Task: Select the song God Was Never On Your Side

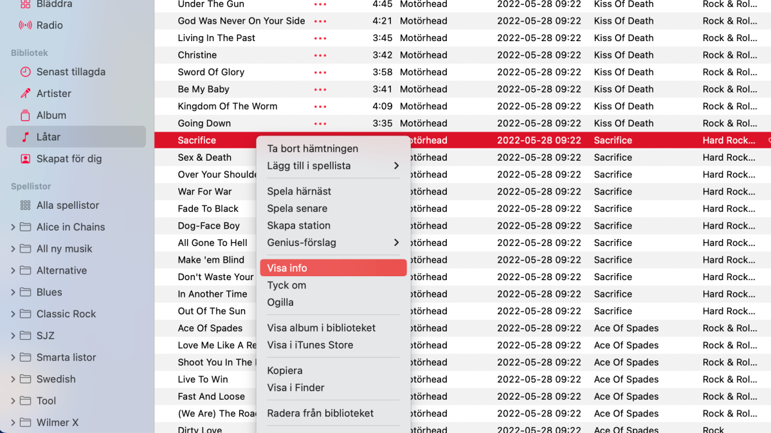Action: pos(241,21)
